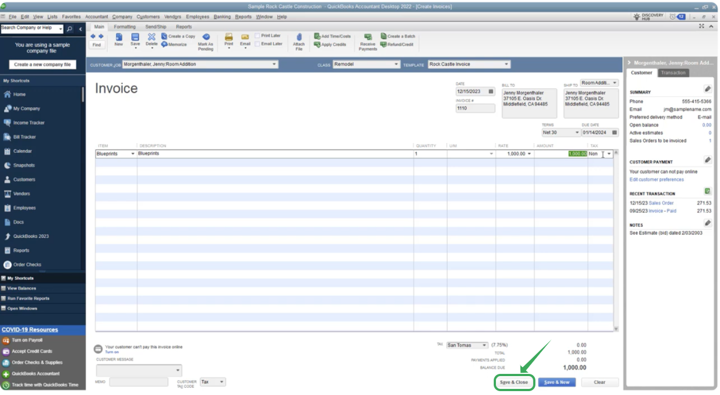
Task: Click the COVID-19 Resources link
Action: pyautogui.click(x=30, y=329)
